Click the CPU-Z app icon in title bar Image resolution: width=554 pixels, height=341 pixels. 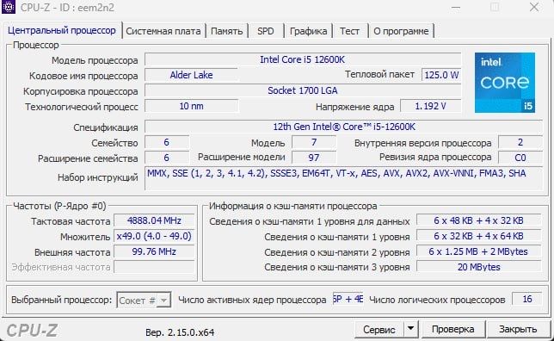(x=9, y=7)
